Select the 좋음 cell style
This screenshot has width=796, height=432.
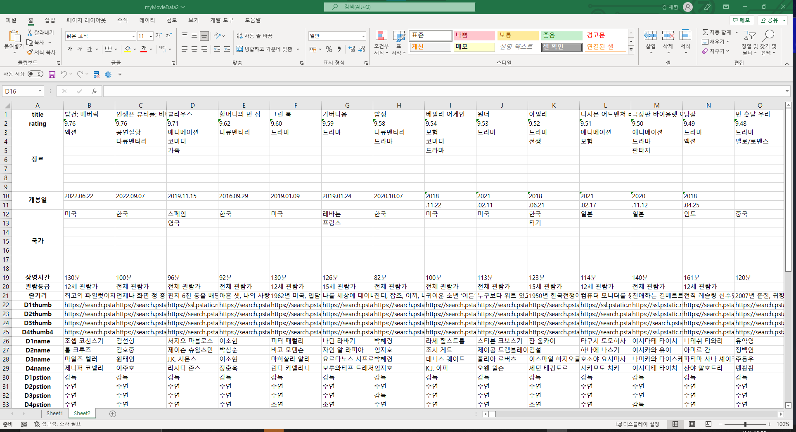click(561, 35)
